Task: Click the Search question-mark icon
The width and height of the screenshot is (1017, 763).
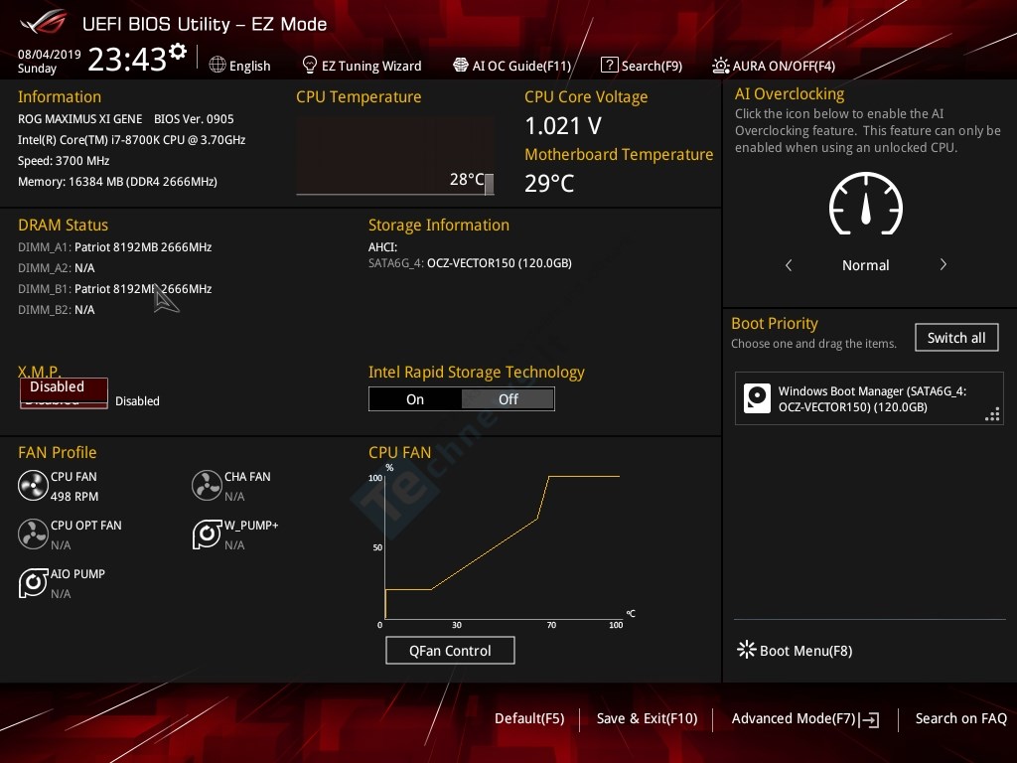Action: (x=609, y=65)
